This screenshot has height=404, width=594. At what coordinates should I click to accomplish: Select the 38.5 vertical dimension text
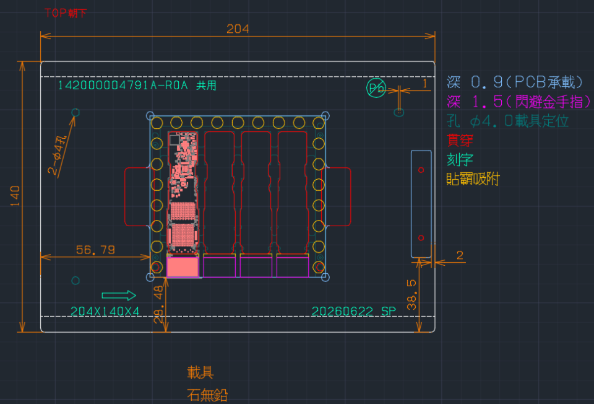click(411, 295)
